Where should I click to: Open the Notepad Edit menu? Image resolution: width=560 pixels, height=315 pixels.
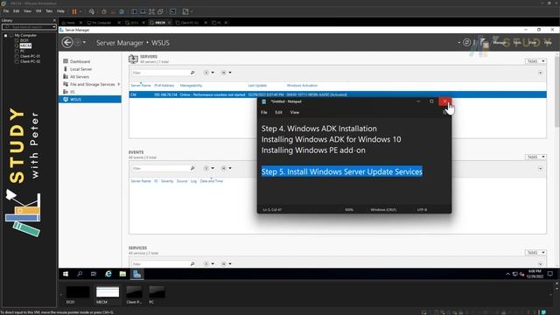click(x=278, y=113)
